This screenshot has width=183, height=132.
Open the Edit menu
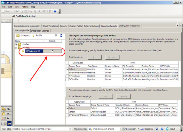click(x=10, y=7)
